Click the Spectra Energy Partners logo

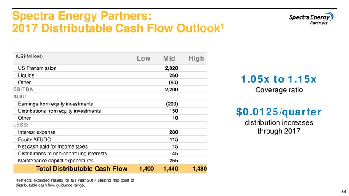click(311, 18)
